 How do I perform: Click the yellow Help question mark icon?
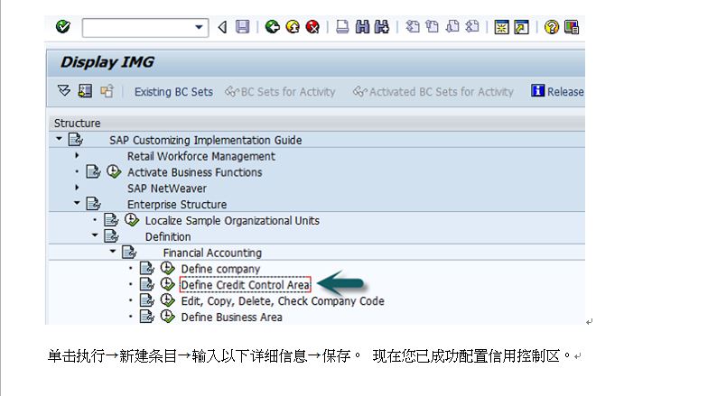click(552, 27)
